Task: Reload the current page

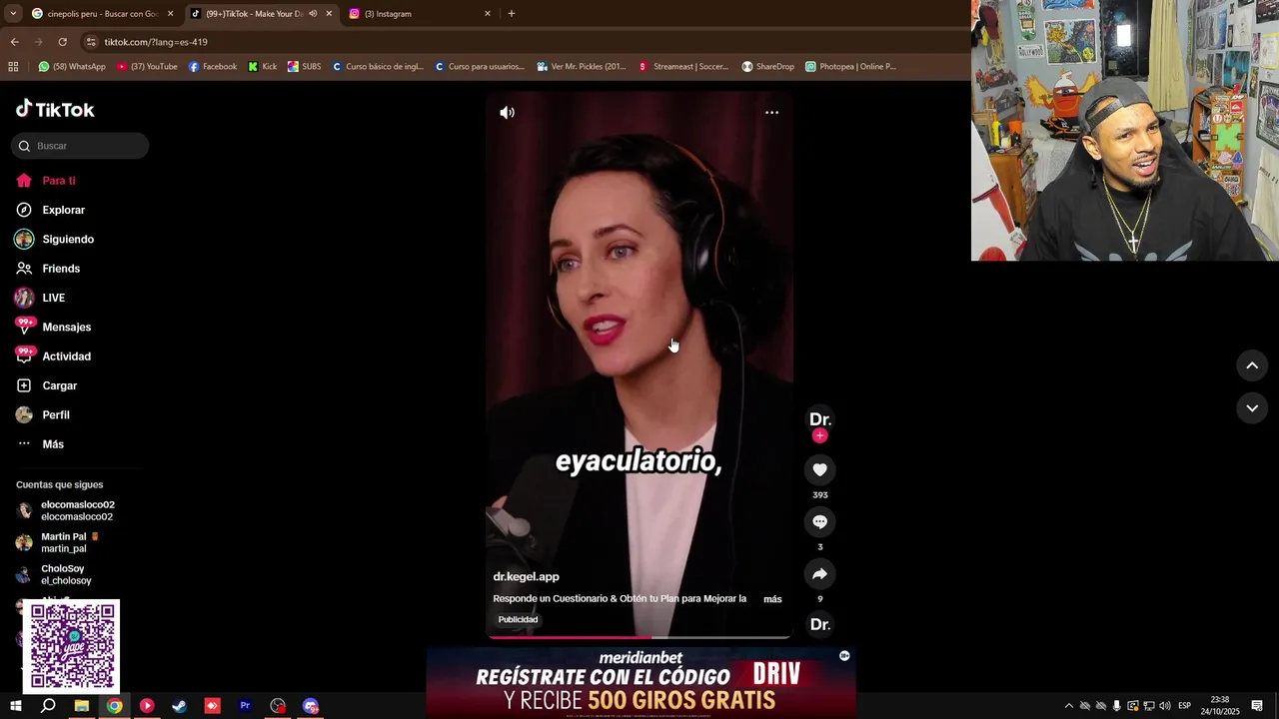Action: click(x=62, y=42)
